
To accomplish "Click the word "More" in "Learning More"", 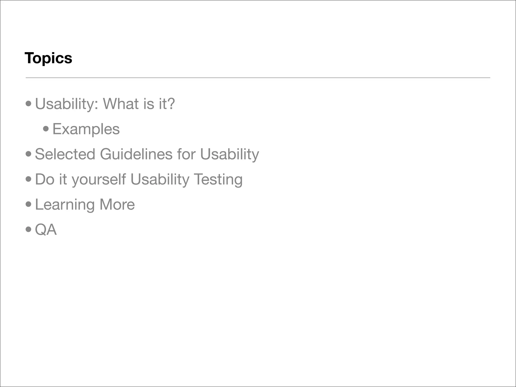I will [x=117, y=204].
